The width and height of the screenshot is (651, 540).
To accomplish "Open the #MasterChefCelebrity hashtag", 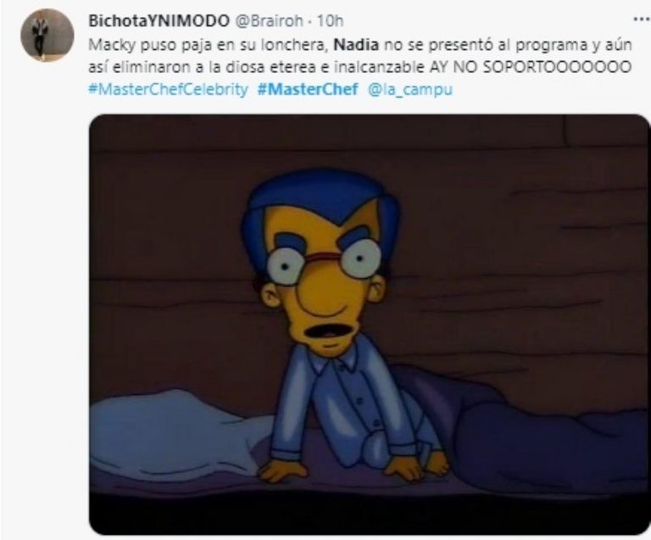I will [168, 89].
